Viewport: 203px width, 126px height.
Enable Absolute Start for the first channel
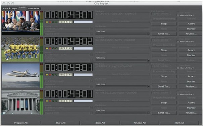point(178,15)
